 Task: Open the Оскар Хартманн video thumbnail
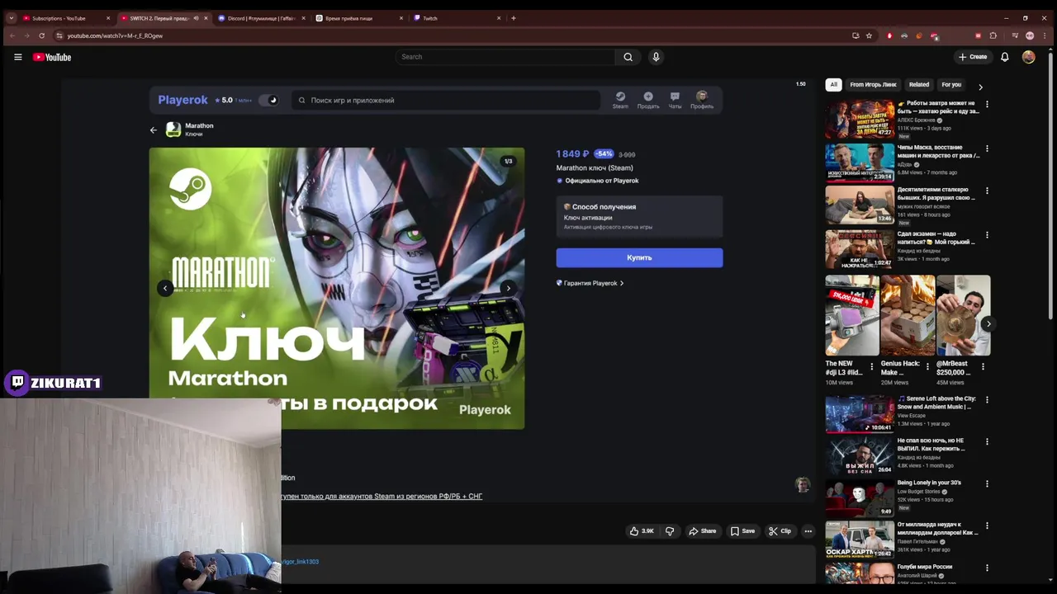click(859, 540)
